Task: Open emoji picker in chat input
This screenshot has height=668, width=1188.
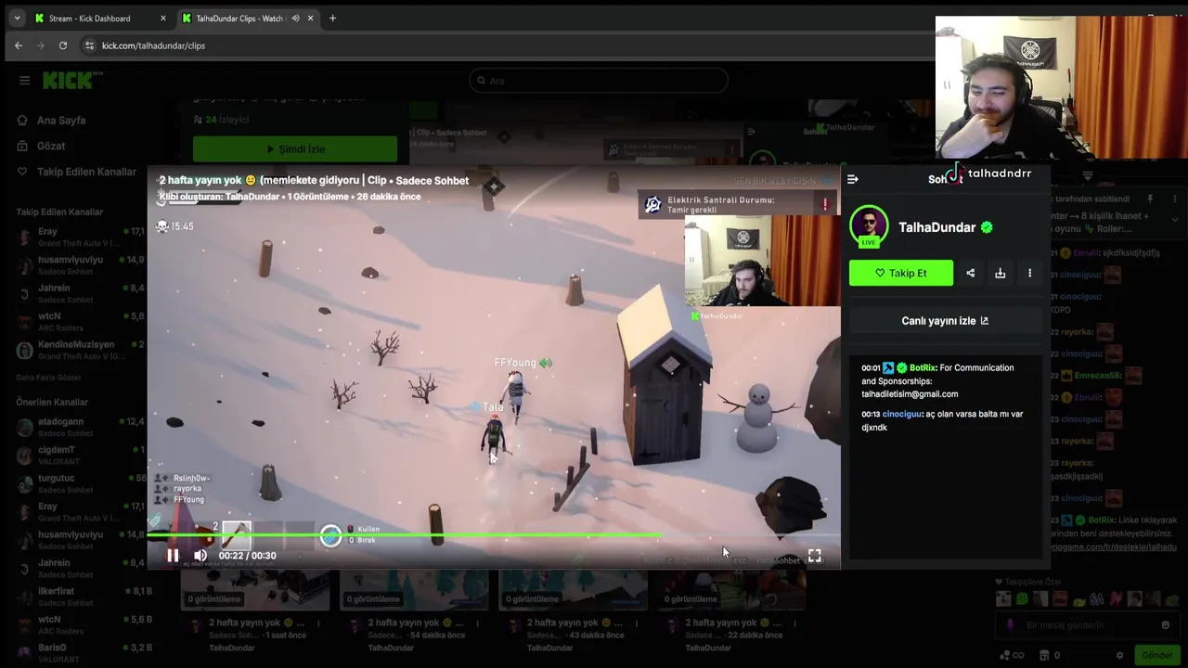Action: pyautogui.click(x=1166, y=625)
